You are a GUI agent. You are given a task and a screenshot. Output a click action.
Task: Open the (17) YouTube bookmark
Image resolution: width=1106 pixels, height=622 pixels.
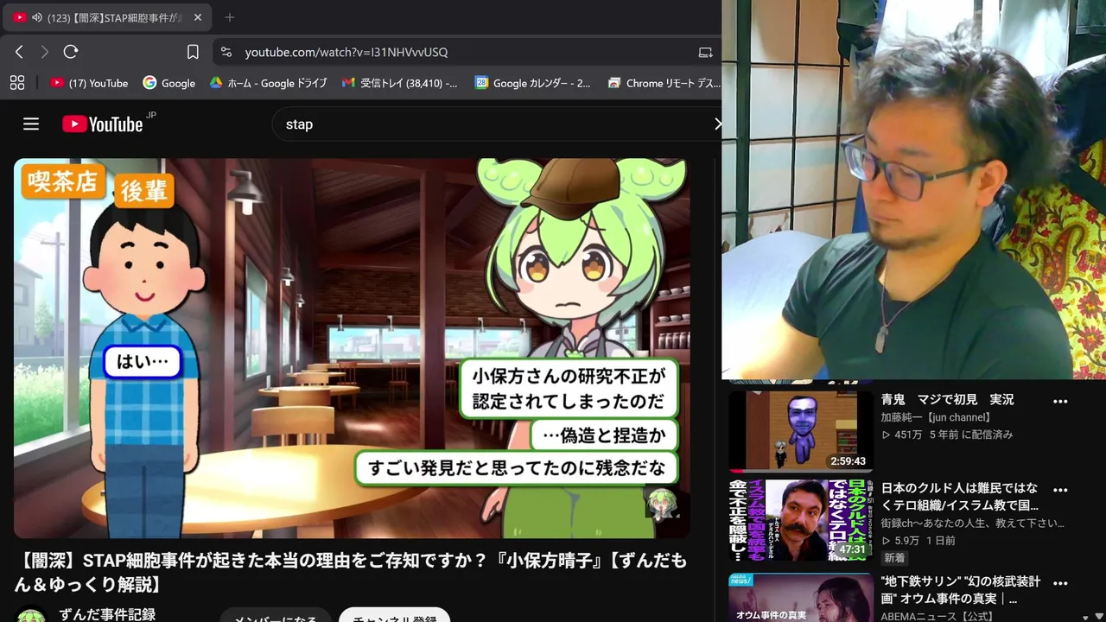pos(89,83)
